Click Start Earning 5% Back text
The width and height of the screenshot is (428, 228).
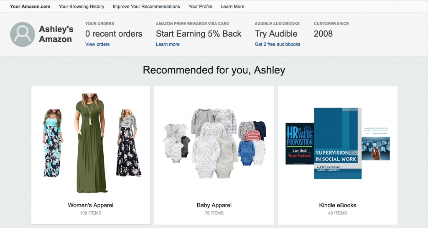(199, 34)
